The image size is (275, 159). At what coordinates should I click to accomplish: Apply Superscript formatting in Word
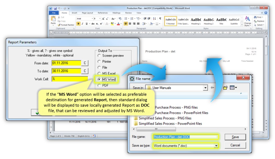coord(101,24)
